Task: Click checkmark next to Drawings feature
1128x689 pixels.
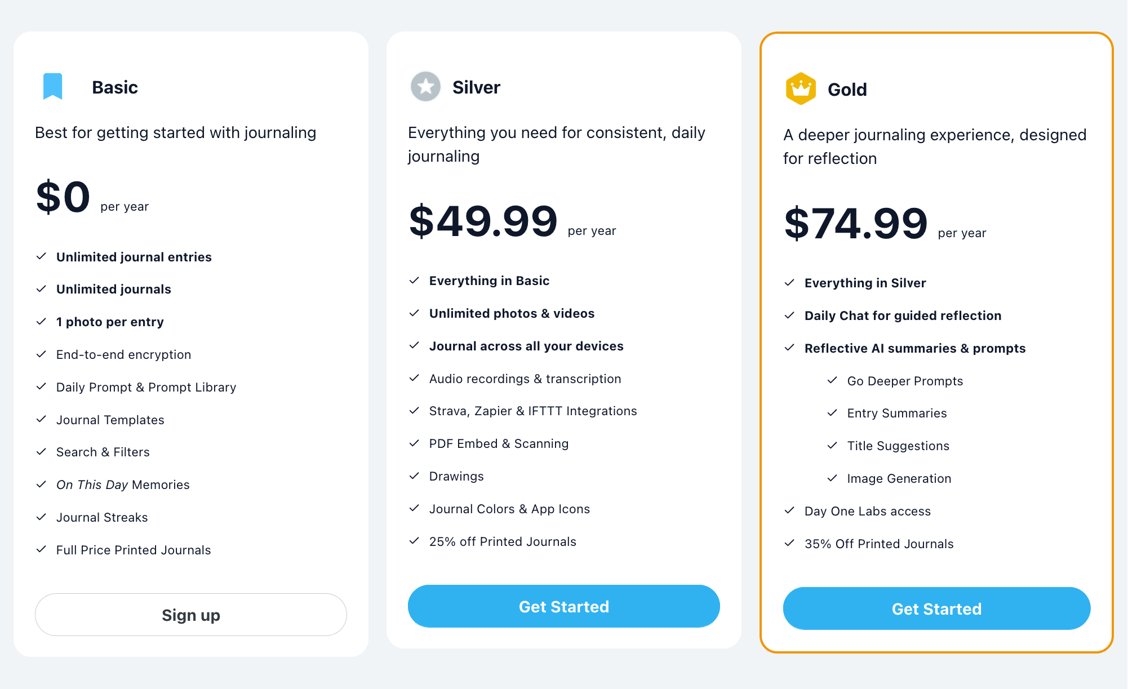Action: point(414,476)
